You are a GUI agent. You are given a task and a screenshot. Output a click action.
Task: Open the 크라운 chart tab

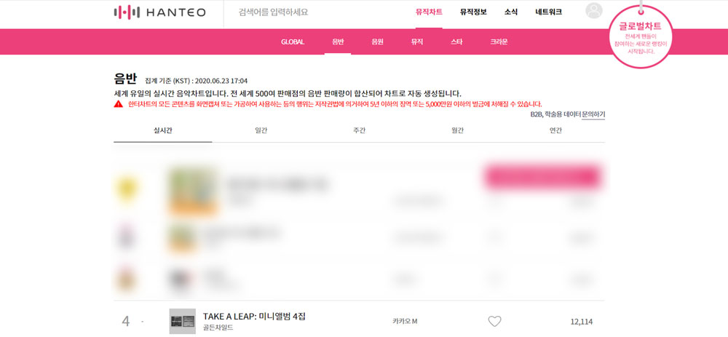499,41
